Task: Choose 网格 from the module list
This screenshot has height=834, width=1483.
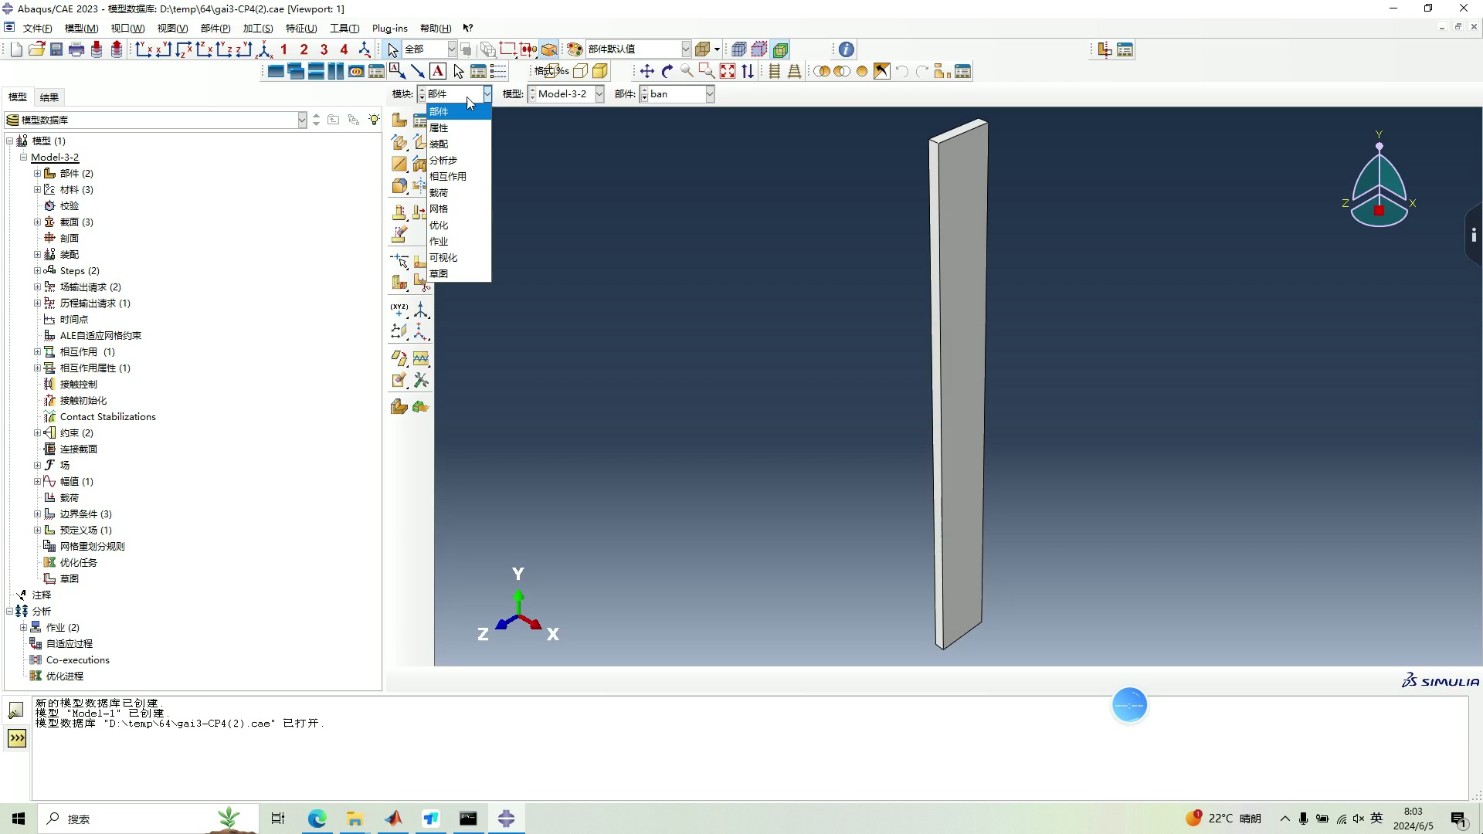Action: tap(439, 208)
